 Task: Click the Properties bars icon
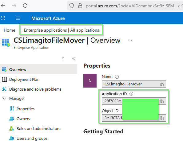point(12,109)
